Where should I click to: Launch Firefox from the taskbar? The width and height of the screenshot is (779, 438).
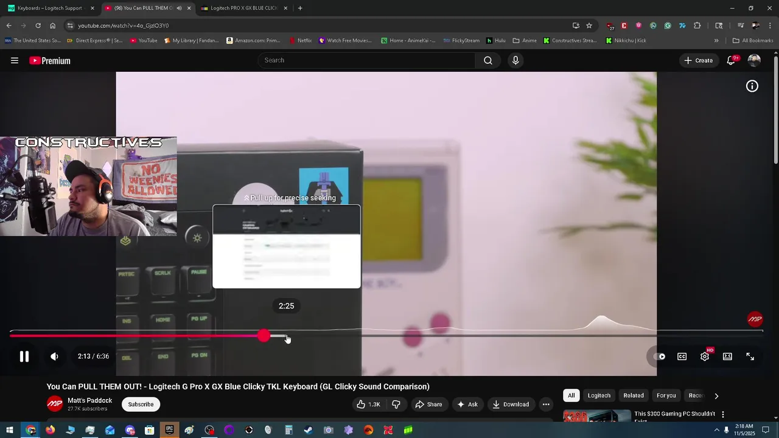pyautogui.click(x=50, y=430)
